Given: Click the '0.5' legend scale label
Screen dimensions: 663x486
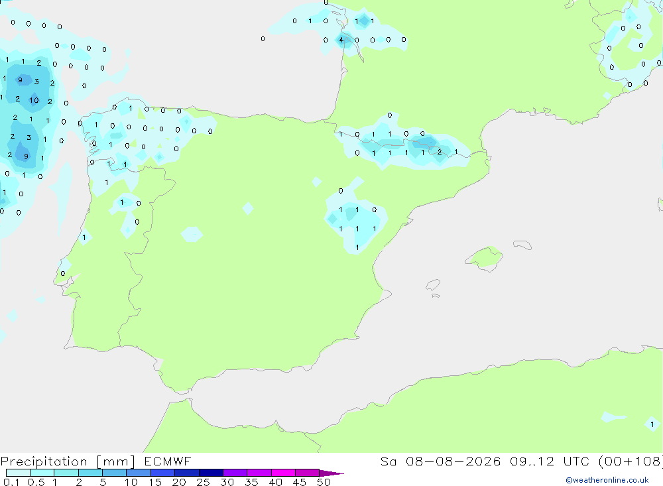Looking at the screenshot, I should (x=36, y=482).
